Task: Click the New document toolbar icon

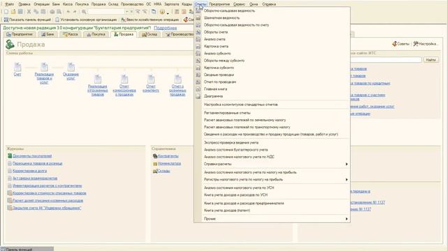Action: pos(6,12)
